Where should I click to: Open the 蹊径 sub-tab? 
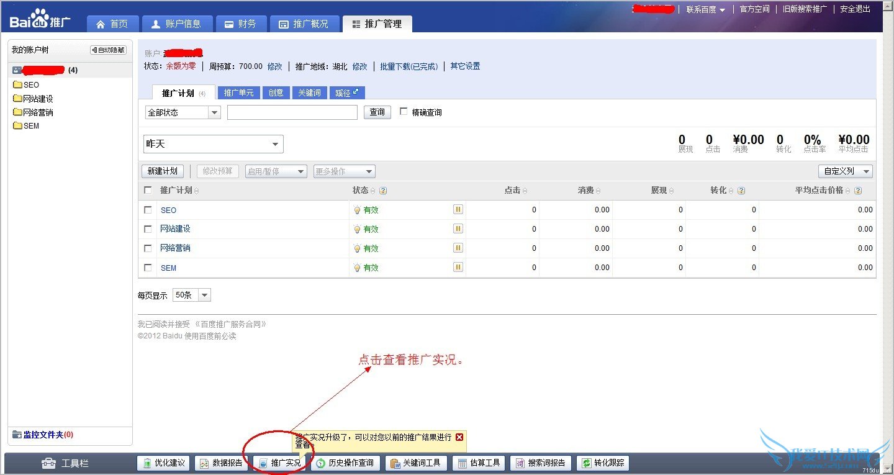[347, 93]
